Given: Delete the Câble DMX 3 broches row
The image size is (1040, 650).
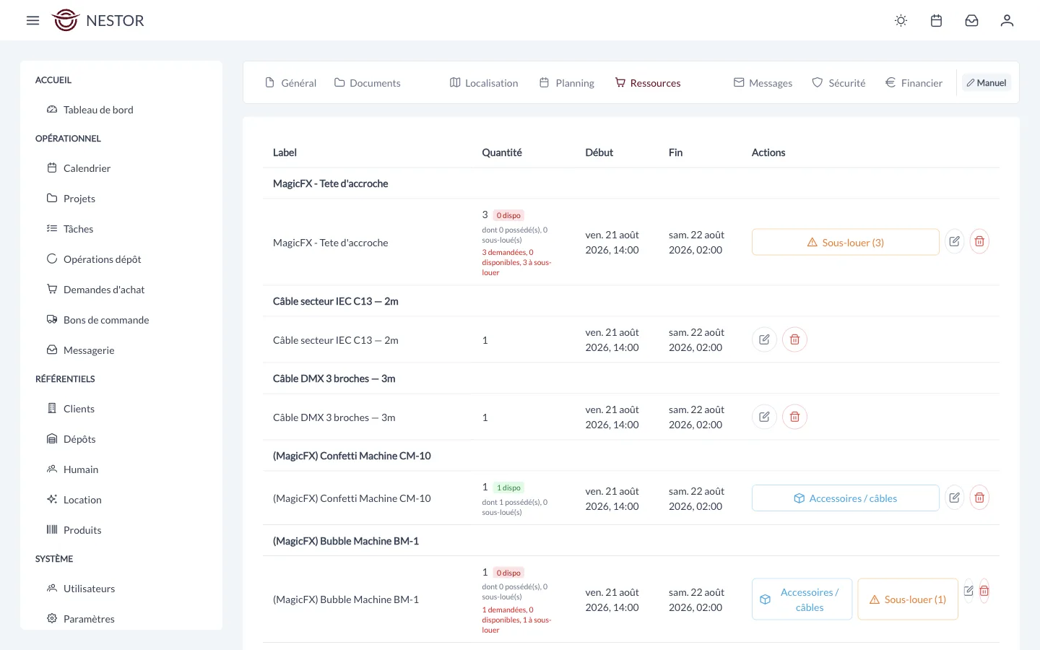Looking at the screenshot, I should [x=794, y=417].
